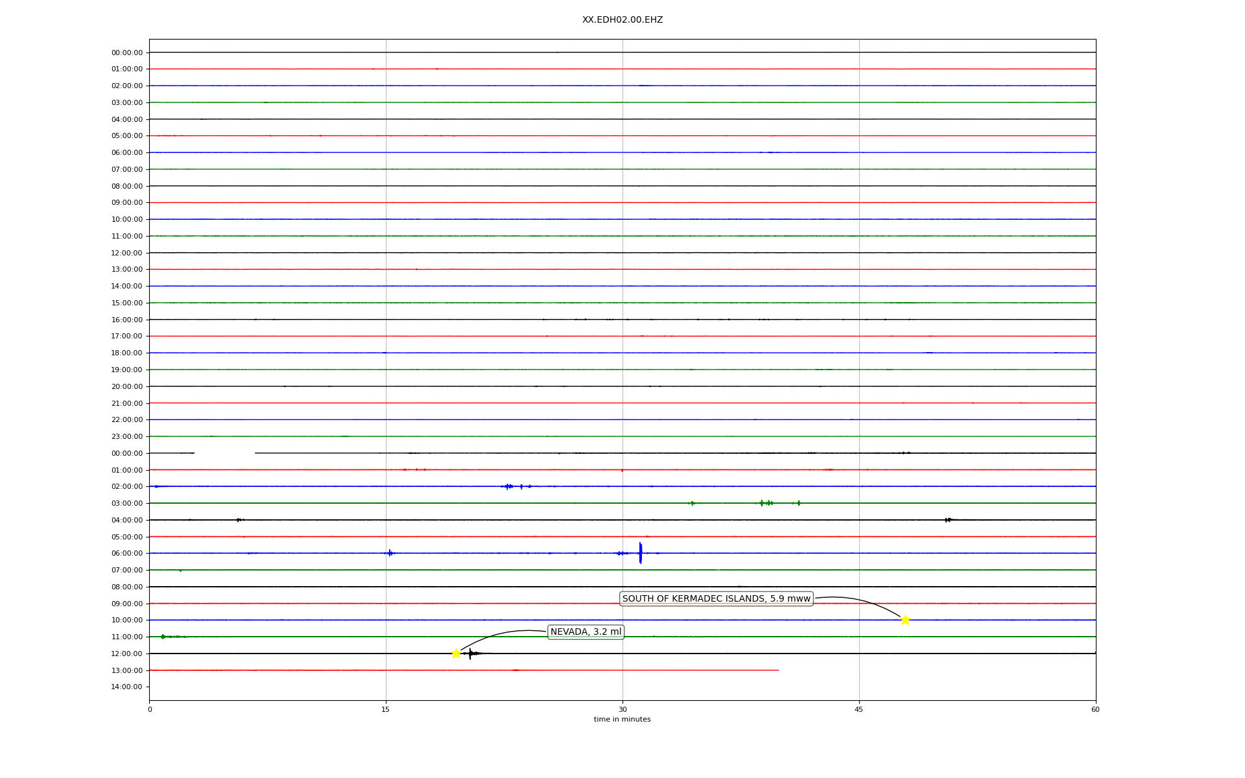Click the NEVADA, 3.2 ml annotation label

[x=586, y=631]
